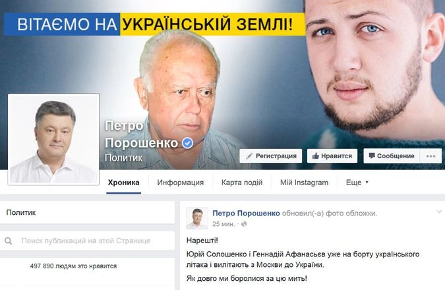Click the magnifier icon in page search
445x290 pixels.
(x=9, y=241)
